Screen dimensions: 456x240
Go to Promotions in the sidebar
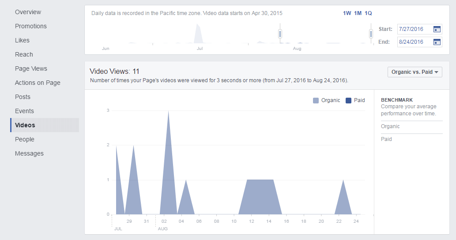coord(30,26)
